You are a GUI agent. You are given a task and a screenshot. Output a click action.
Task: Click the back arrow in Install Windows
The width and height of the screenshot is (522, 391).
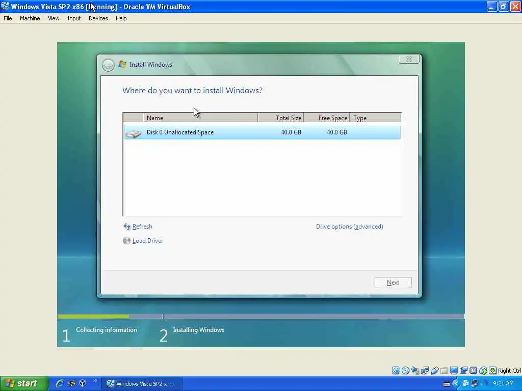point(108,65)
